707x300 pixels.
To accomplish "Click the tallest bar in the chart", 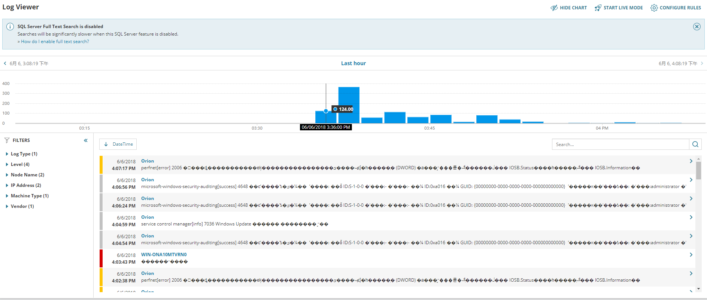I will (349, 105).
